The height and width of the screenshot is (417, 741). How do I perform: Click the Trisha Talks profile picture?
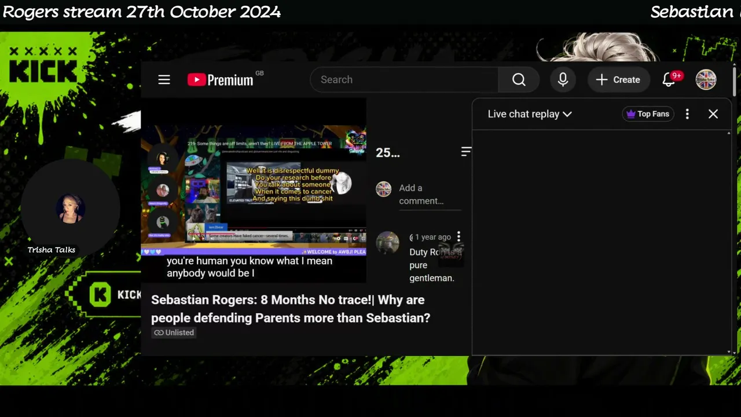69,209
